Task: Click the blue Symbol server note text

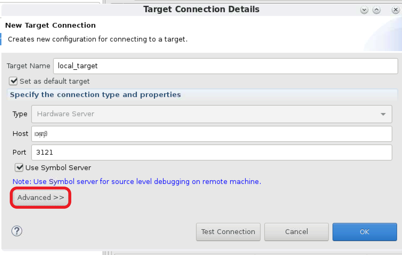Action: click(x=137, y=182)
